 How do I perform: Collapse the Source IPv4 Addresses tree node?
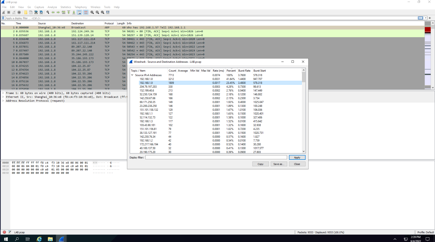pyautogui.click(x=132, y=75)
